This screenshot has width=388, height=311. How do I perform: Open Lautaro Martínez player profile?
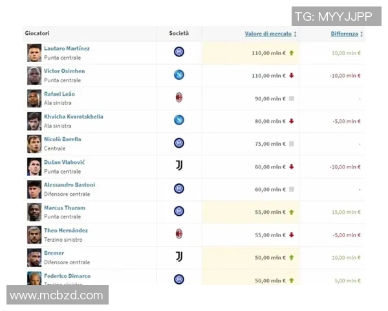[67, 49]
